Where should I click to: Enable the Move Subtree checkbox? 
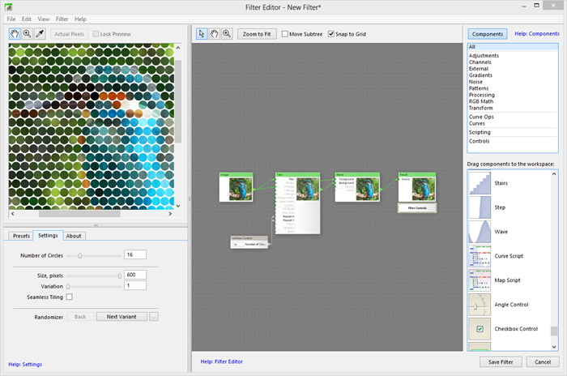point(284,34)
